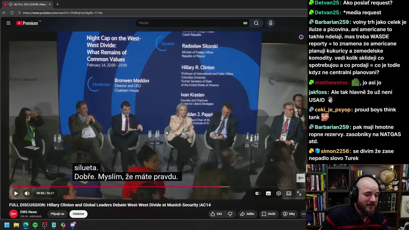
Task: Open more actions three-dot menu
Action: click(x=304, y=214)
